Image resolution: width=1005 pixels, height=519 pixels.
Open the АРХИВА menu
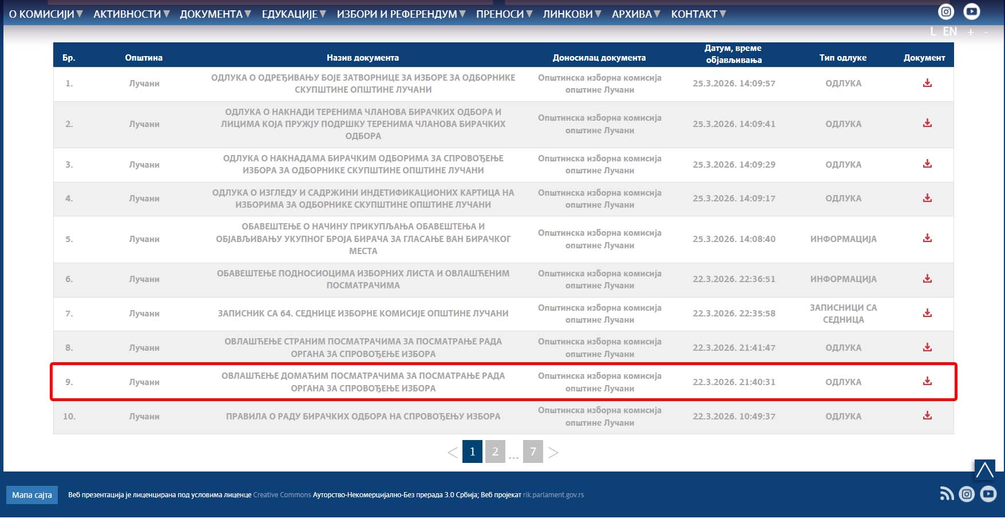636,14
